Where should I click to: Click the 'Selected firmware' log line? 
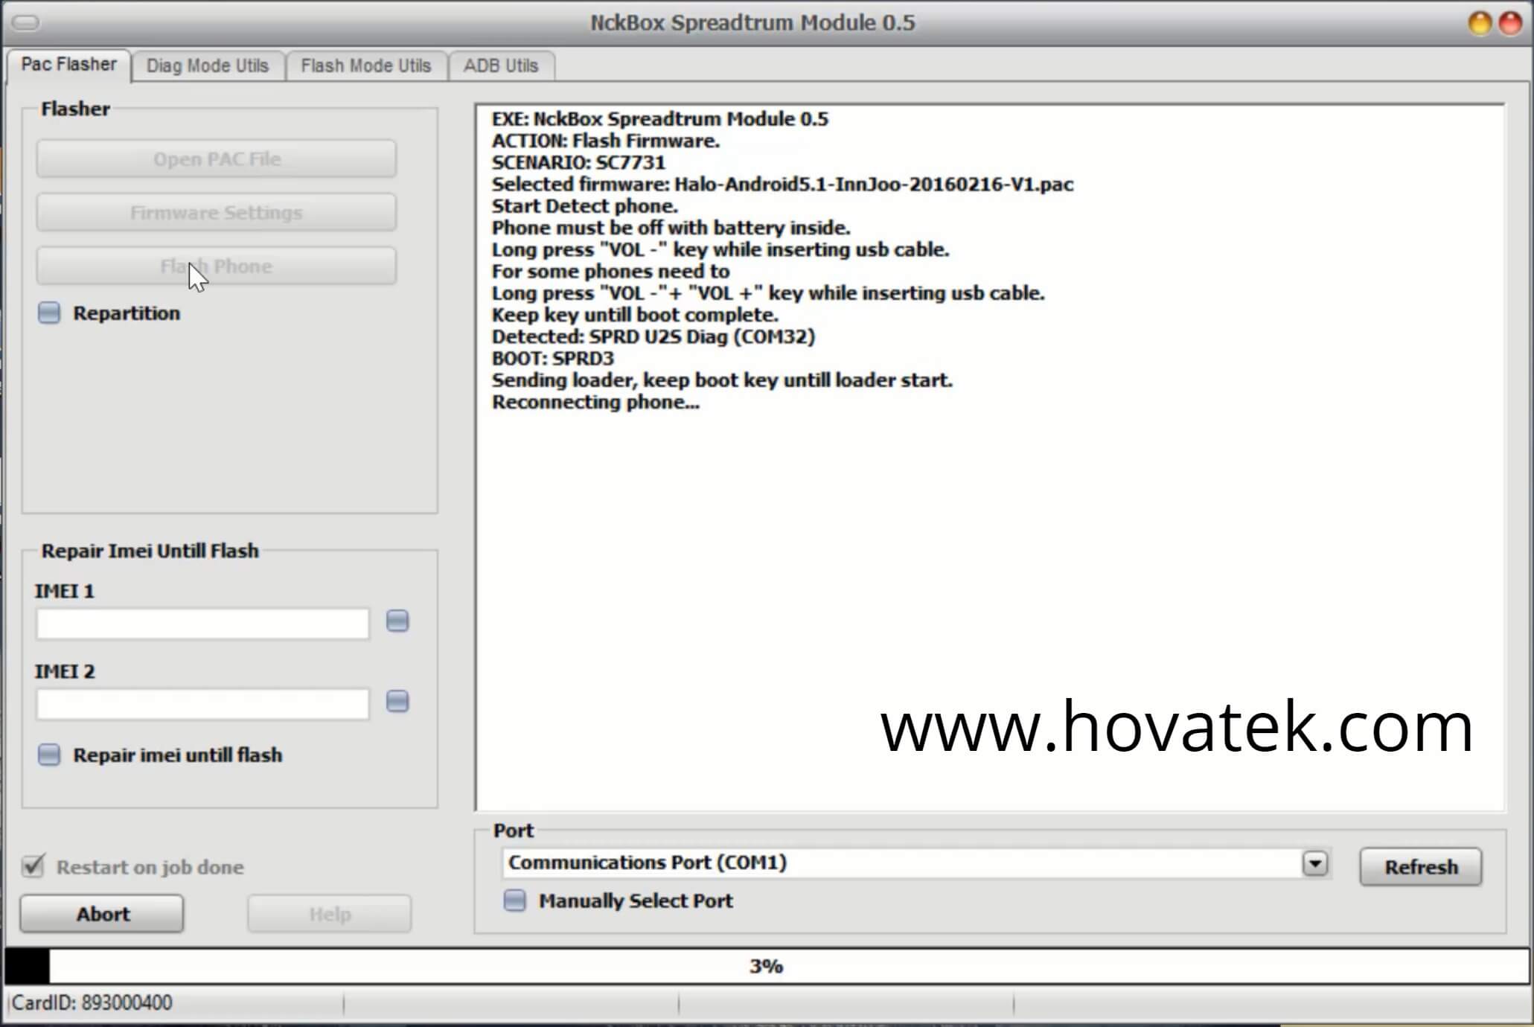tap(782, 184)
